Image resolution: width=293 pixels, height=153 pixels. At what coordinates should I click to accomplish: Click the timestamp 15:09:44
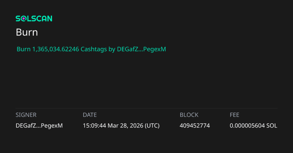pos(95,126)
